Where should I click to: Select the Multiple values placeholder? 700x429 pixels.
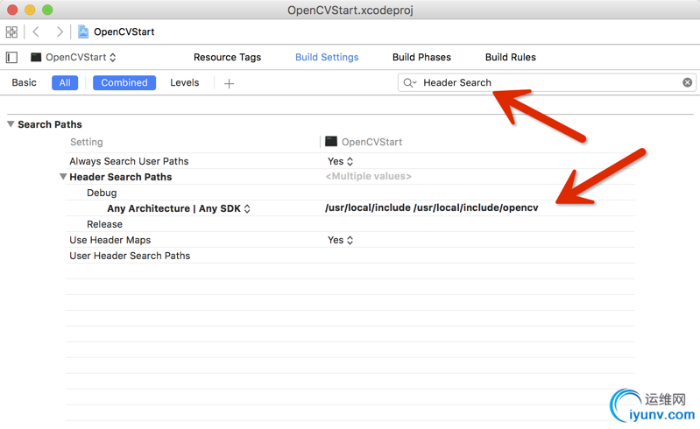(368, 176)
